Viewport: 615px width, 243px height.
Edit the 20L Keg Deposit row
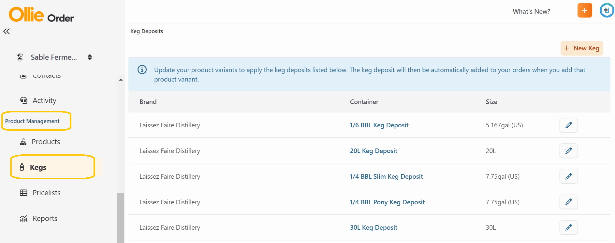[569, 151]
